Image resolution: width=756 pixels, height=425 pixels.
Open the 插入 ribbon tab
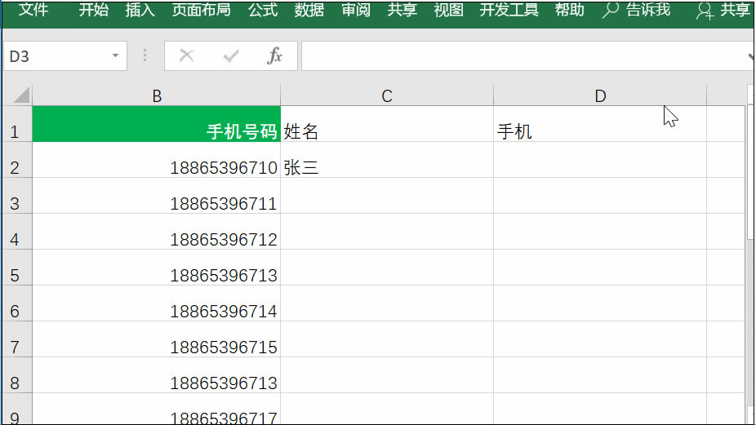point(140,10)
